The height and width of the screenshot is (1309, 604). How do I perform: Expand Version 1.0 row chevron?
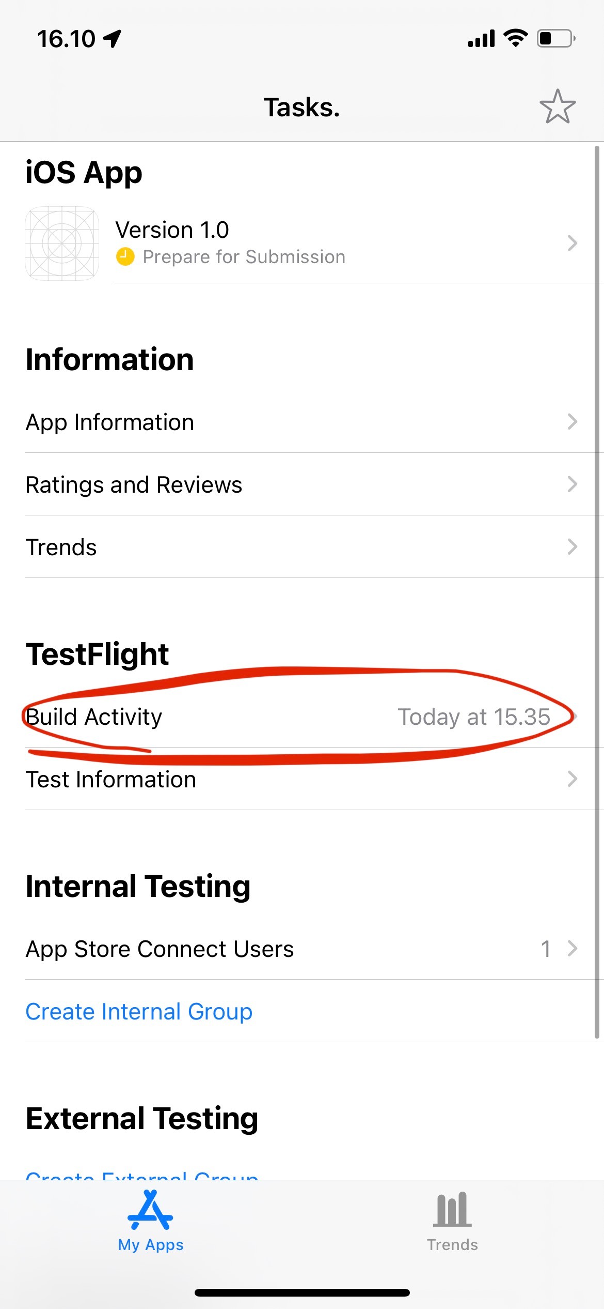point(571,243)
